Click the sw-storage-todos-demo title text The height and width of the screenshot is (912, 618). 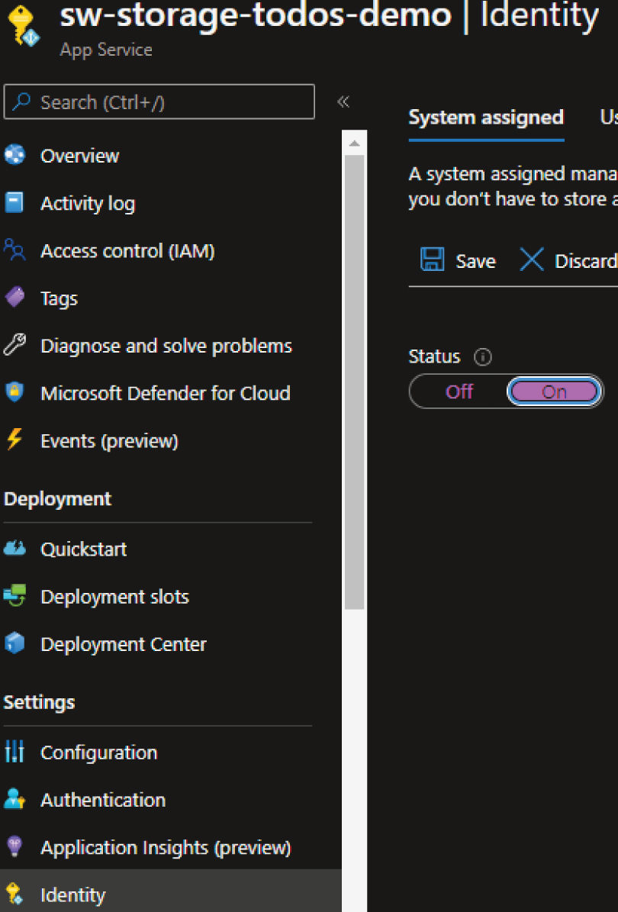tap(256, 16)
